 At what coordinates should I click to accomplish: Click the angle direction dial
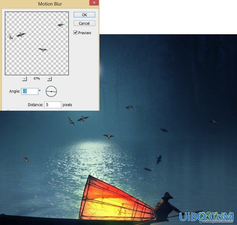[x=51, y=91]
